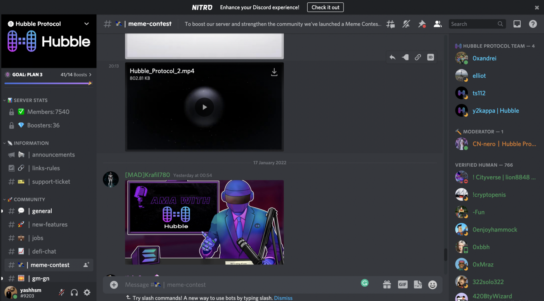Click 0xbbh member avatar
544x301 pixels.
(x=462, y=247)
